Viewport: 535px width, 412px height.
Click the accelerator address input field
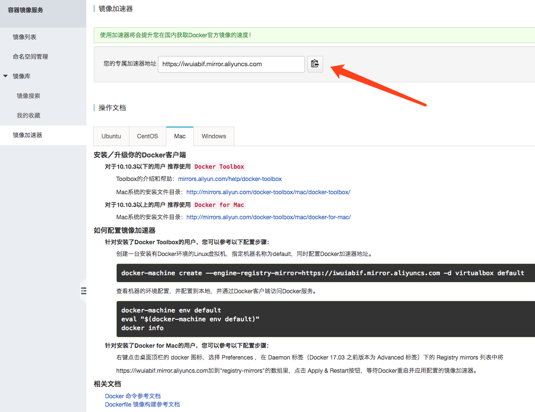click(x=231, y=64)
